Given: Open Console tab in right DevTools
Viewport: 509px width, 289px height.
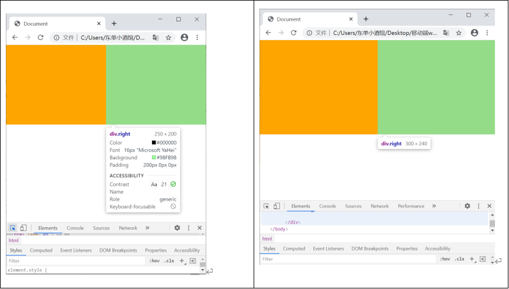Looking at the screenshot, I should pos(327,206).
